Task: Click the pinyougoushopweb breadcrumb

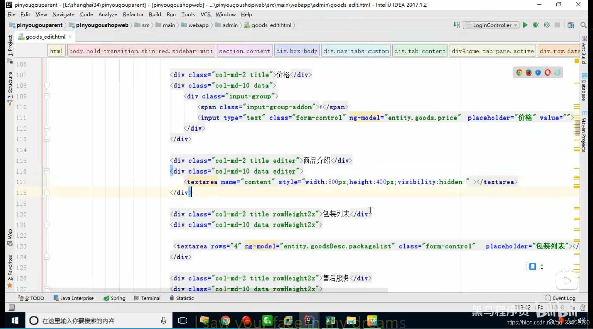Action: pyautogui.click(x=98, y=25)
